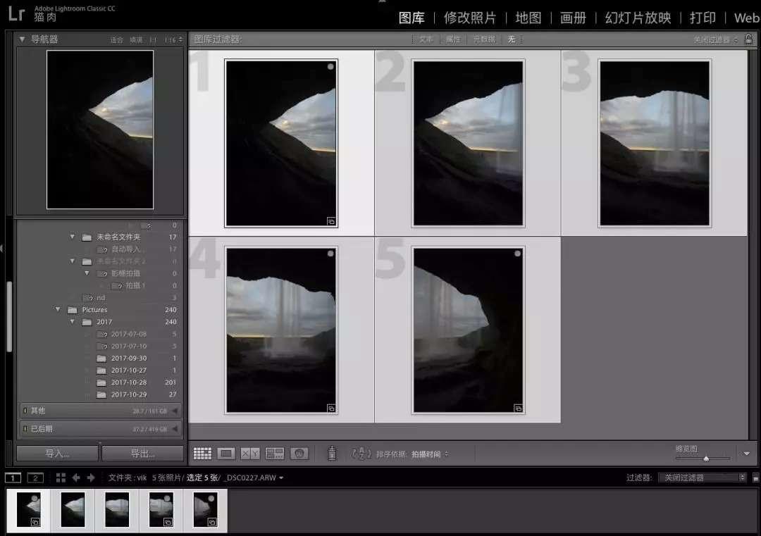Open Survey view icon
This screenshot has height=536, width=761.
(275, 454)
